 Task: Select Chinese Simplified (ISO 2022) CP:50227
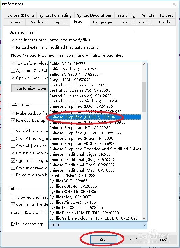point(95,133)
